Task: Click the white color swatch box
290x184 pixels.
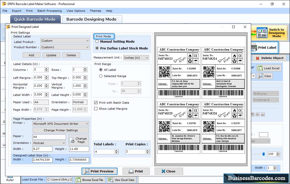Action: tap(264, 135)
